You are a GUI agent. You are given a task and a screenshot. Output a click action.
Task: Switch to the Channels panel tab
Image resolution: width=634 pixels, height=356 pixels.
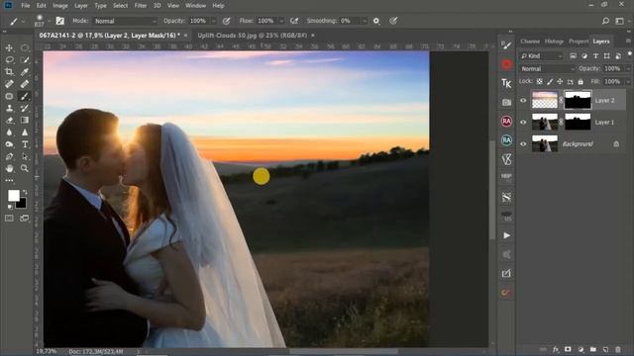[x=530, y=42]
